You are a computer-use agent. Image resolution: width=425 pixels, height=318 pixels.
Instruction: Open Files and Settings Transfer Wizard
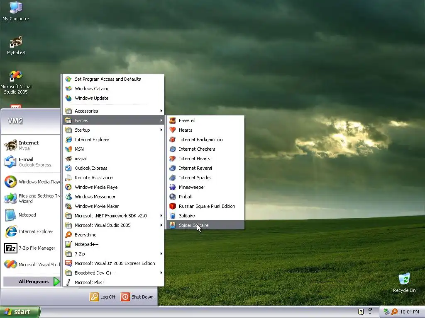[31, 198]
